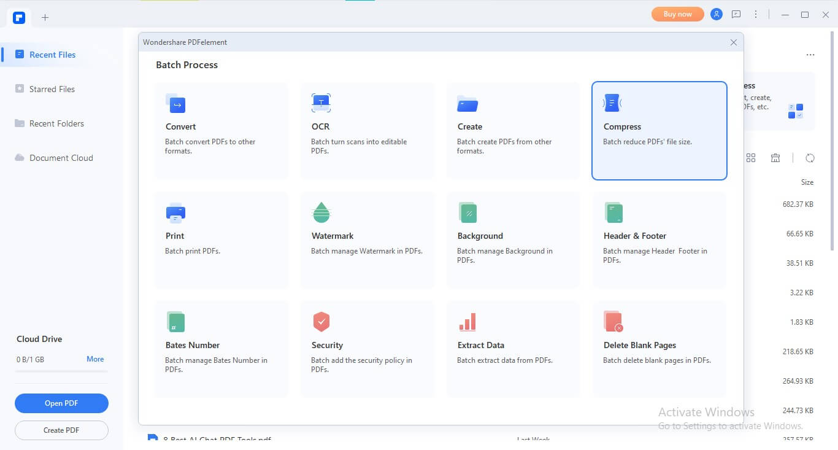The height and width of the screenshot is (450, 838).
Task: Choose the Compress batch icon
Action: point(612,103)
